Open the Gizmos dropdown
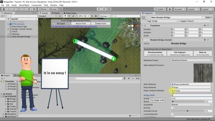Screen dimensions: 215x121 105,16
